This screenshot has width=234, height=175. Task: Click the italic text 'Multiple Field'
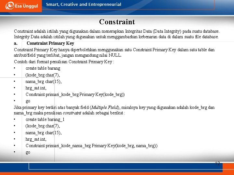104,107
